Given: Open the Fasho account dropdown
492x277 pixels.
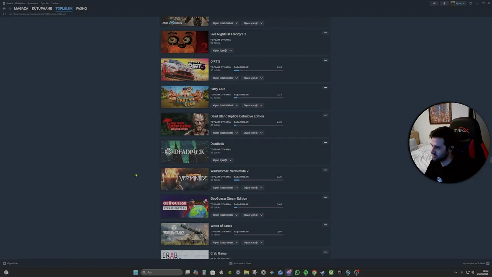Looking at the screenshot, I should point(458,3).
